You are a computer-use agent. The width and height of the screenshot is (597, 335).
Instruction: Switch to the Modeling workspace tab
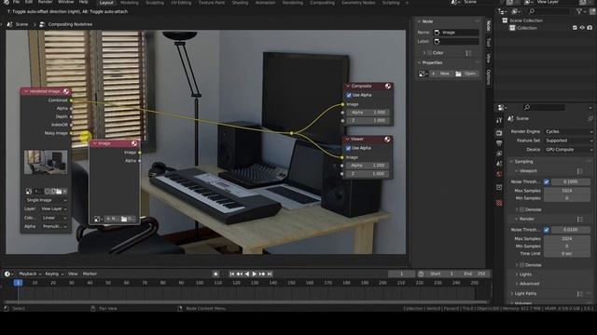tap(130, 3)
